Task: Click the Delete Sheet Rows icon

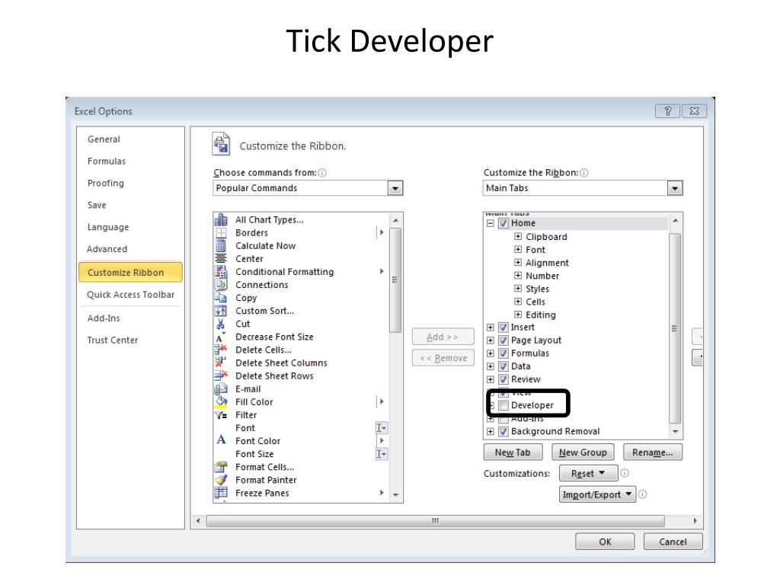Action: pyautogui.click(x=221, y=376)
